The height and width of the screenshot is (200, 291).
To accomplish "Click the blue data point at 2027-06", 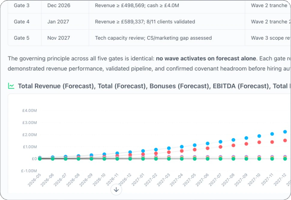I will (208, 143).
